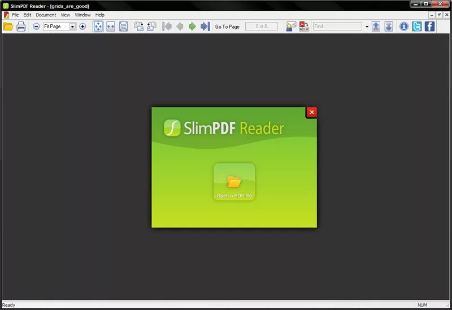This screenshot has height=310, width=452.
Task: Toggle 100% actual size view
Action: (123, 26)
